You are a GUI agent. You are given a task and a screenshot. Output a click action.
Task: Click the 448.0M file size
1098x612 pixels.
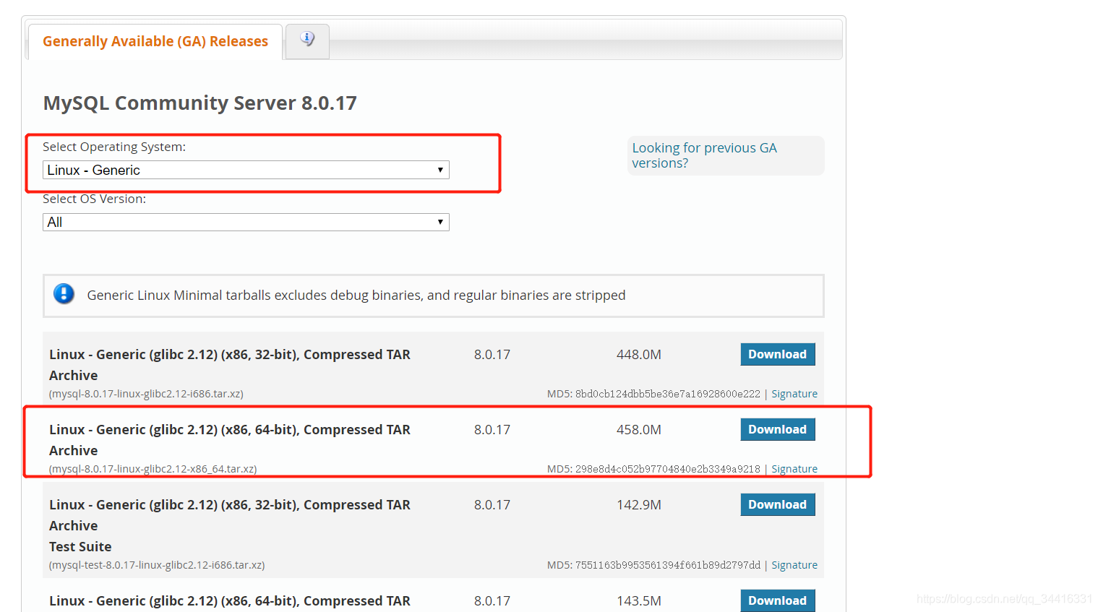[x=638, y=355]
